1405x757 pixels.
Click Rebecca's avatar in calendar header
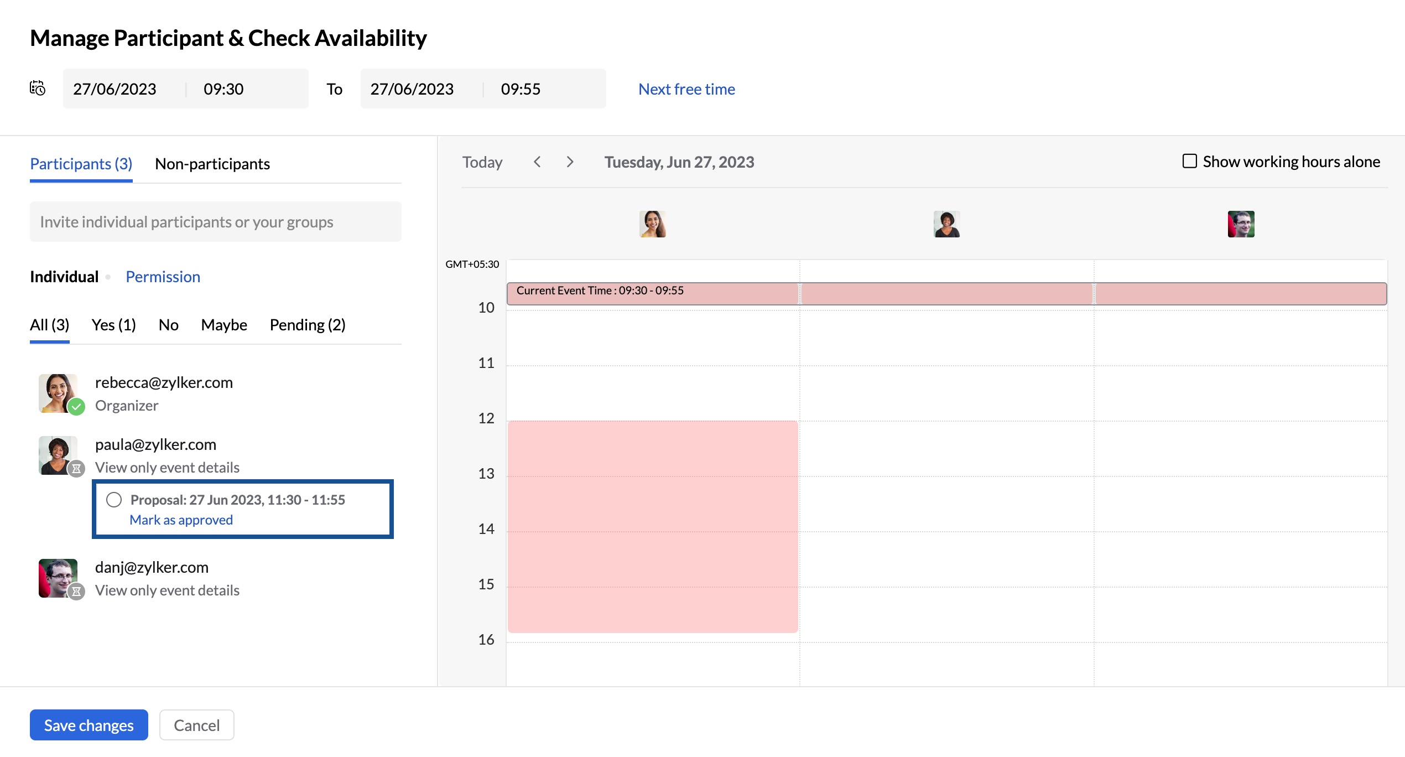point(653,224)
